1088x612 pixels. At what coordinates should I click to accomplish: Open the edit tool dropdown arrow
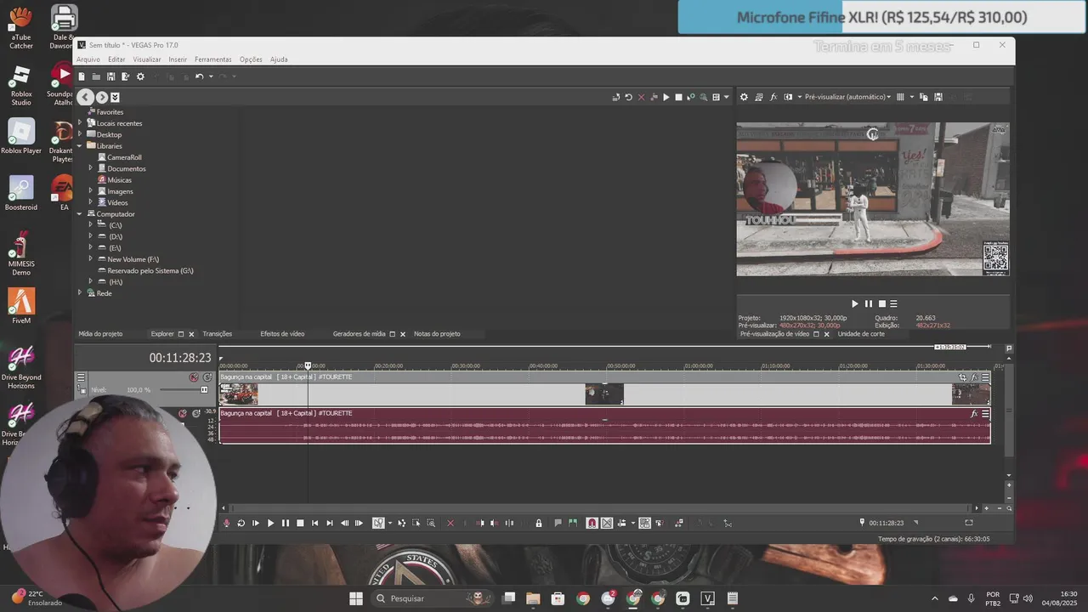(389, 524)
